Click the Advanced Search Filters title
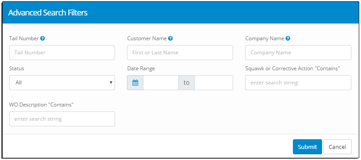The height and width of the screenshot is (160, 361). [48, 13]
